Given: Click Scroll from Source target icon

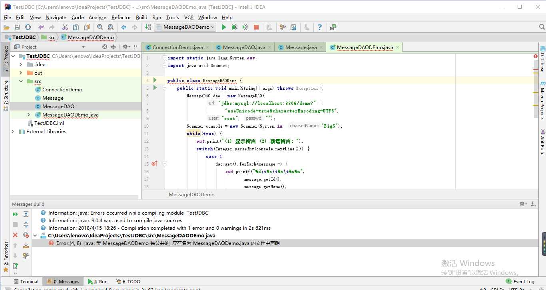Looking at the screenshot, I should 105,47.
